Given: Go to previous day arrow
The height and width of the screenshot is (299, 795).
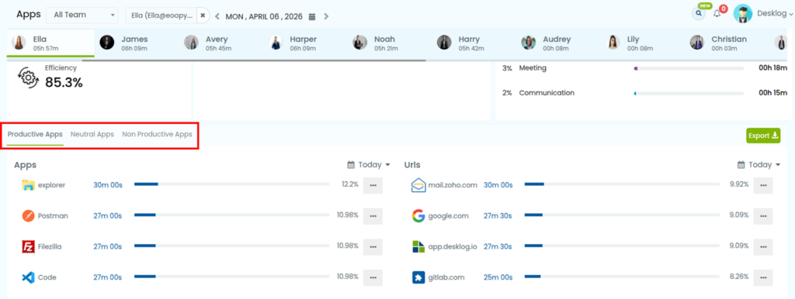Looking at the screenshot, I should pyautogui.click(x=217, y=17).
